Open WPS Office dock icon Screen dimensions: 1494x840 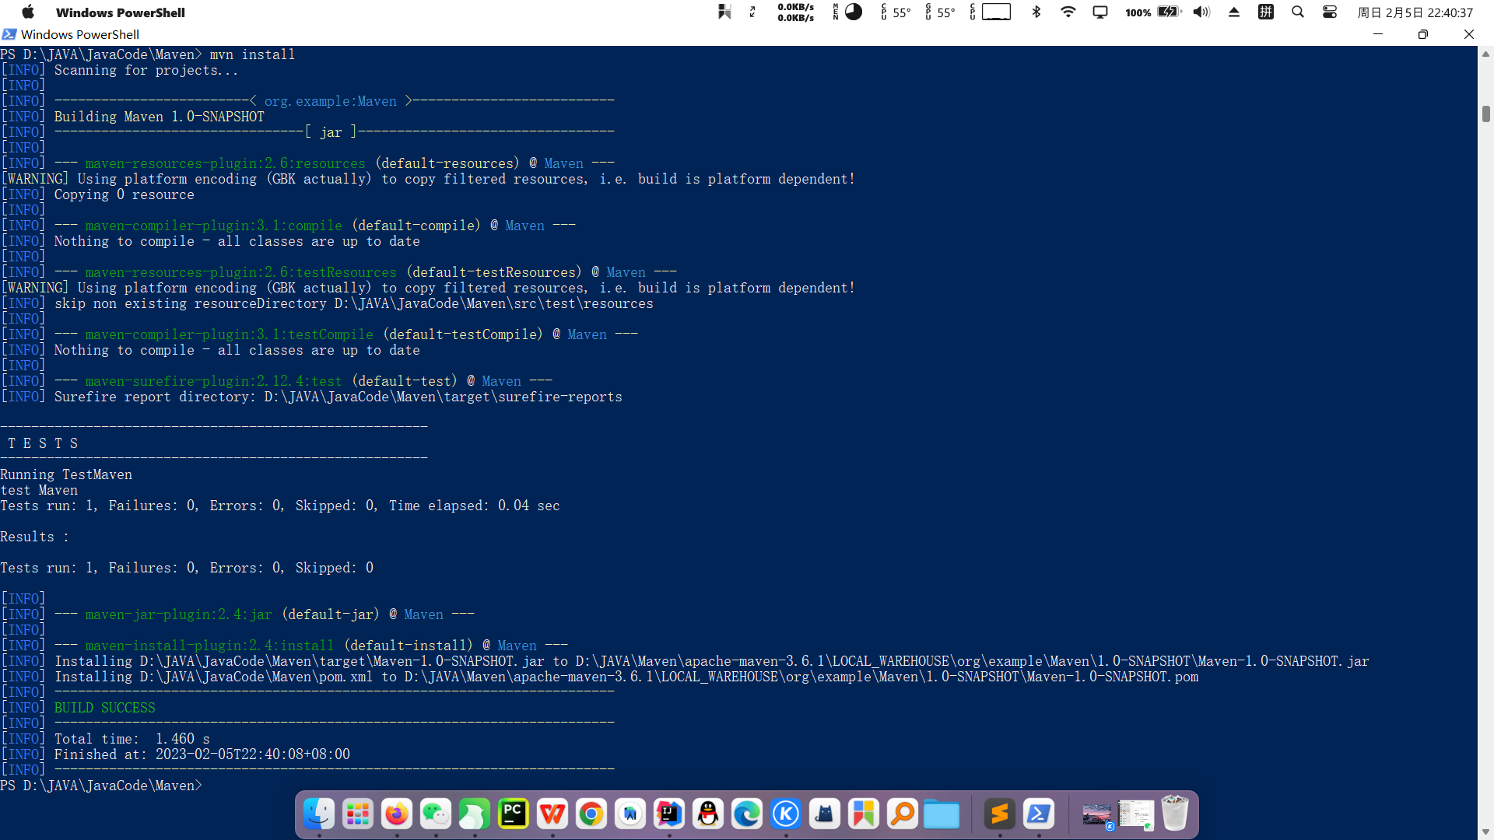tap(552, 814)
